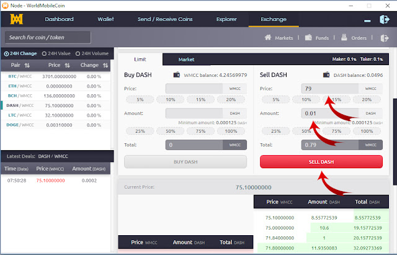
Task: Click the wallet icon next to WMCC balance
Action: click(x=176, y=74)
